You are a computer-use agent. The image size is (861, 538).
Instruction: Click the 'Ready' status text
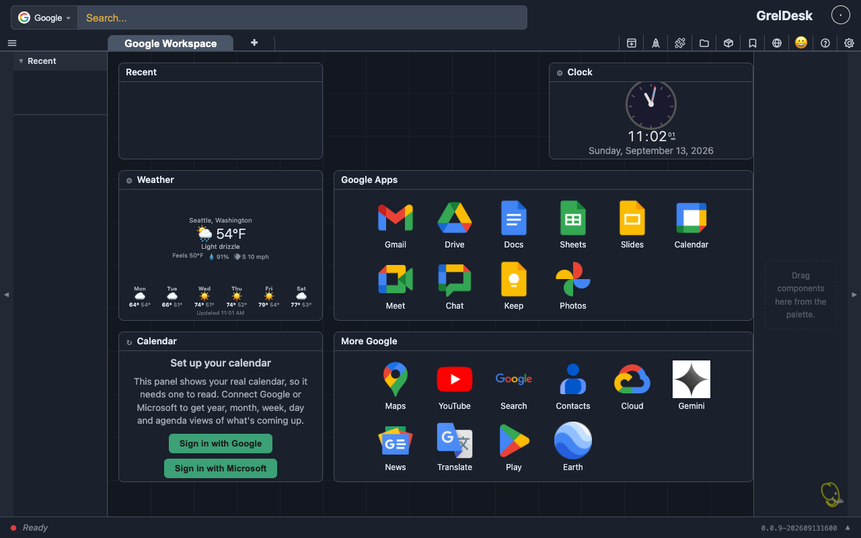coord(35,528)
